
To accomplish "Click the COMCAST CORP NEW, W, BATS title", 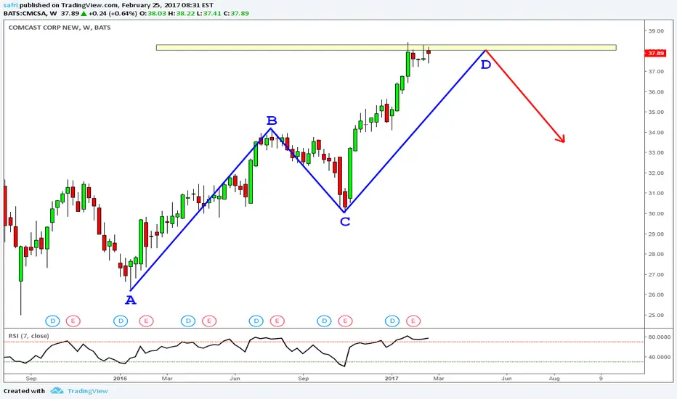I will [x=60, y=27].
